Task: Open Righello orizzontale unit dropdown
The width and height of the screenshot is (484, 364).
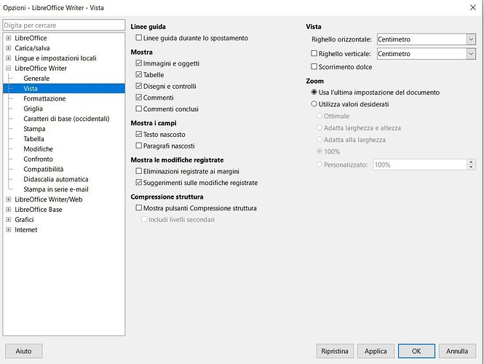Action: click(471, 39)
